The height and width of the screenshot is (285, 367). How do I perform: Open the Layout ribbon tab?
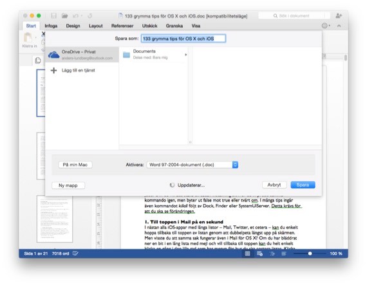(x=95, y=26)
